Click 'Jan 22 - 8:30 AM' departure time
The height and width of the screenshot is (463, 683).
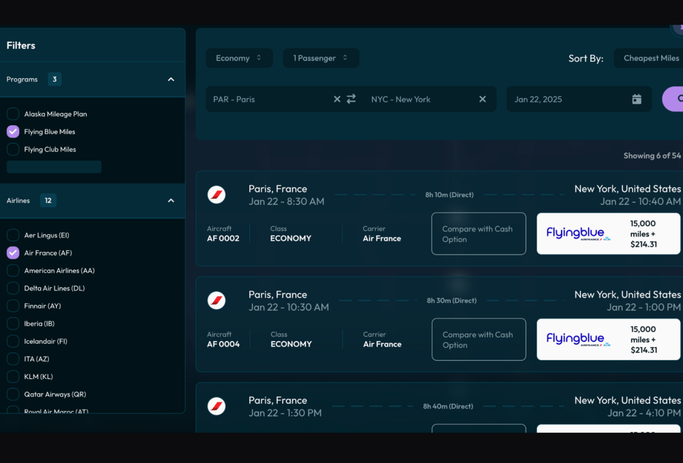(x=287, y=201)
